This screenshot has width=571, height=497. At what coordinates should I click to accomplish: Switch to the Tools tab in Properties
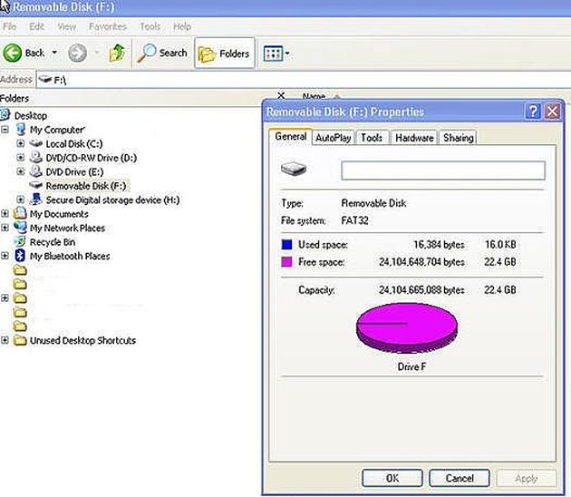tap(372, 138)
